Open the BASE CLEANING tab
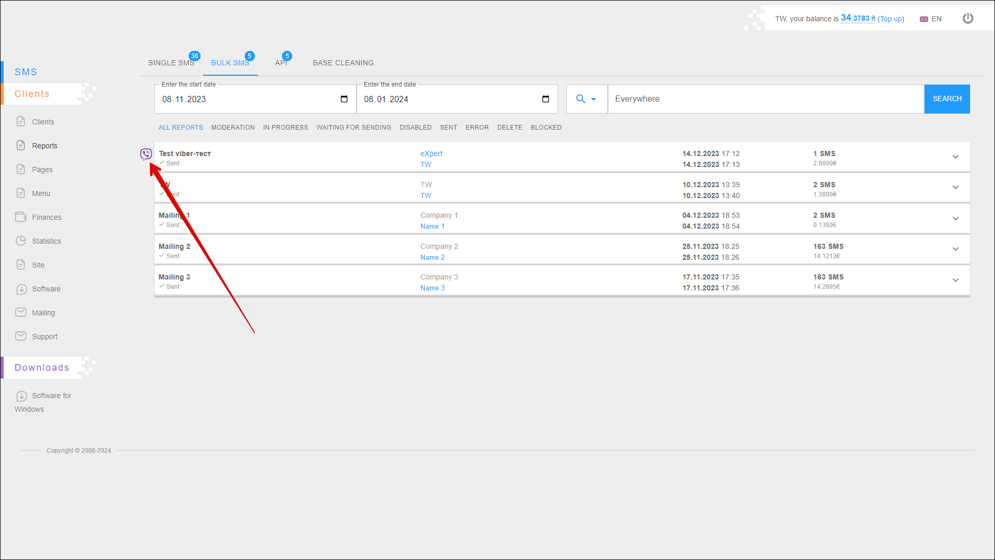995x560 pixels. [343, 63]
